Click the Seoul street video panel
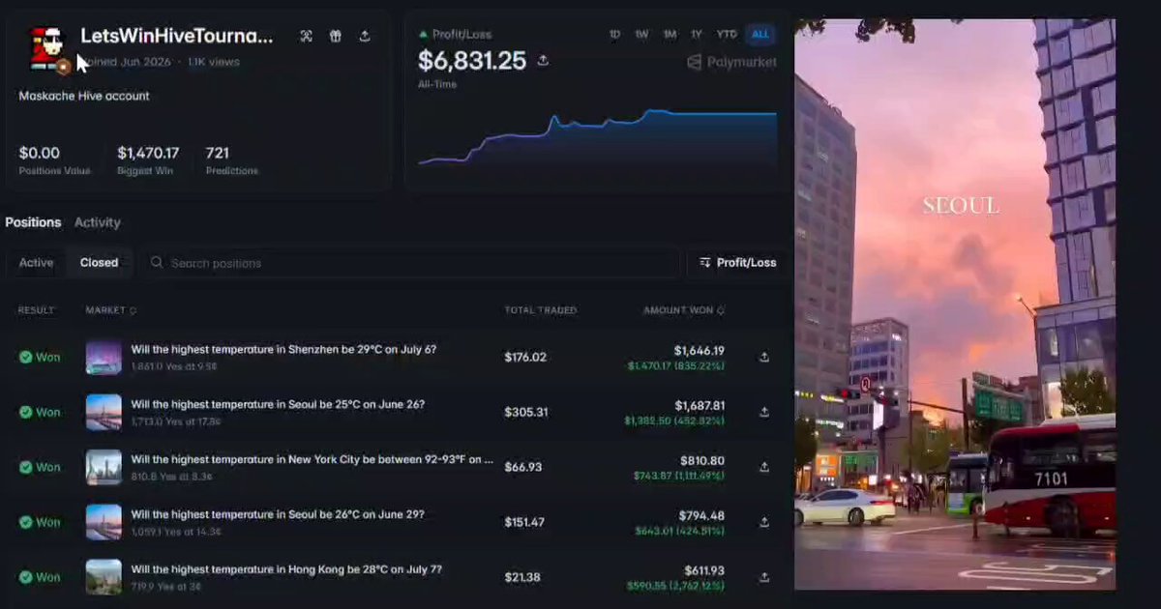Screen dimensions: 1161x609 point(955,304)
